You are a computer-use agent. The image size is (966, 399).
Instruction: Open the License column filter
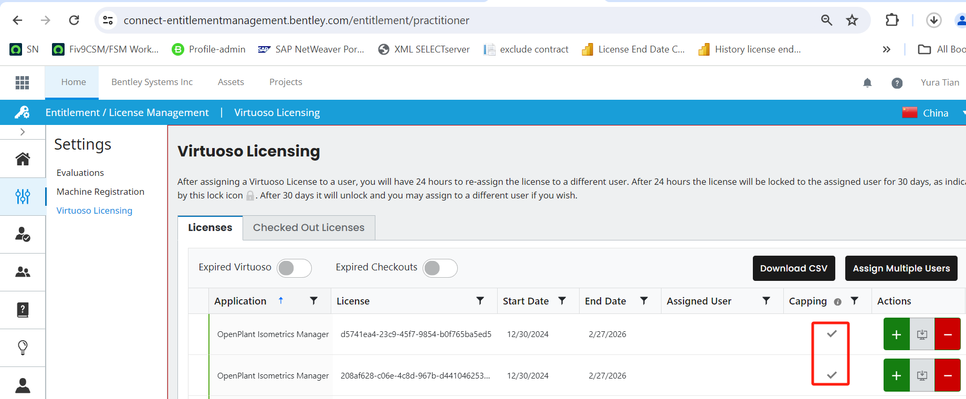pyautogui.click(x=480, y=301)
